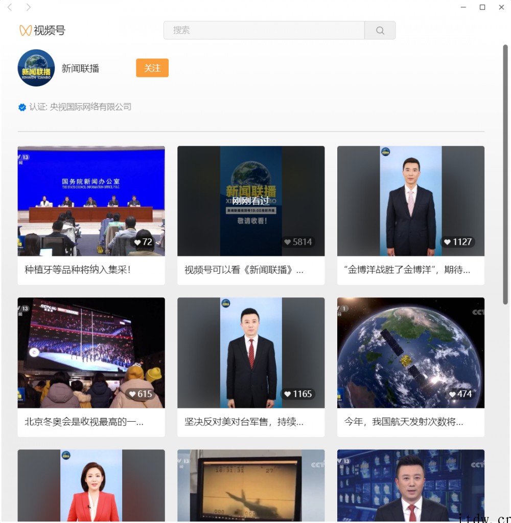Click title 种植牙等品种将纳入集采!
The image size is (511, 523).
coord(78,270)
